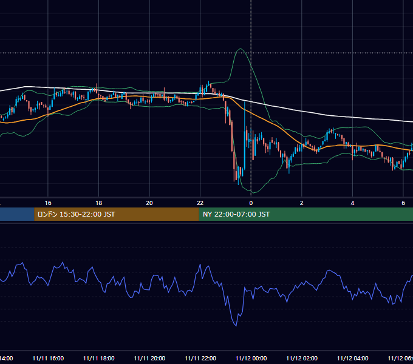The height and width of the screenshot is (364, 413).
Task: Click the 11/12 02:00 date label
Action: click(x=302, y=358)
